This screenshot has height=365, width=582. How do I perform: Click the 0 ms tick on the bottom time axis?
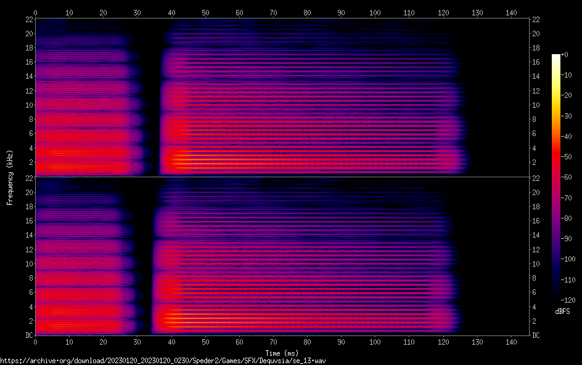[35, 342]
